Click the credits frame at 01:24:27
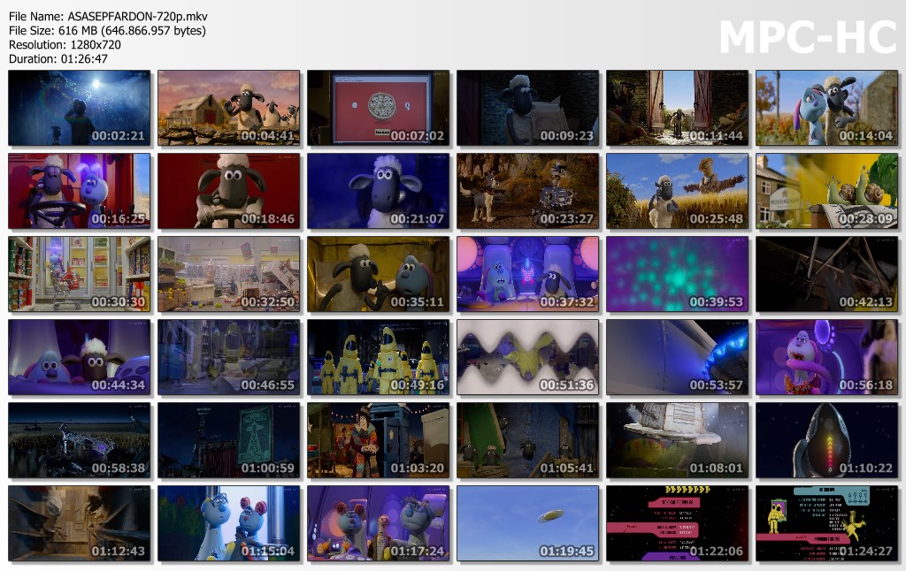 click(827, 523)
